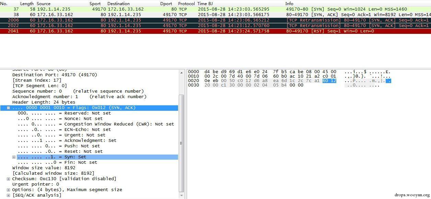
Task: Expand the Options (4 bytes) Maximum segment size node
Action: tap(8, 190)
